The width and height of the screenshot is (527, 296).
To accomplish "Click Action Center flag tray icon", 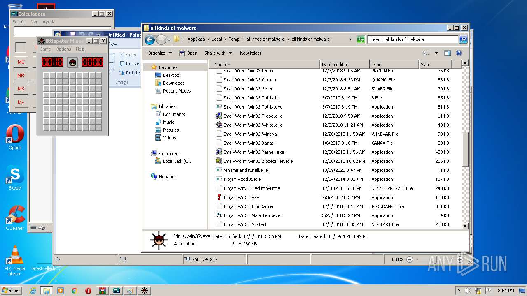I will [x=488, y=291].
